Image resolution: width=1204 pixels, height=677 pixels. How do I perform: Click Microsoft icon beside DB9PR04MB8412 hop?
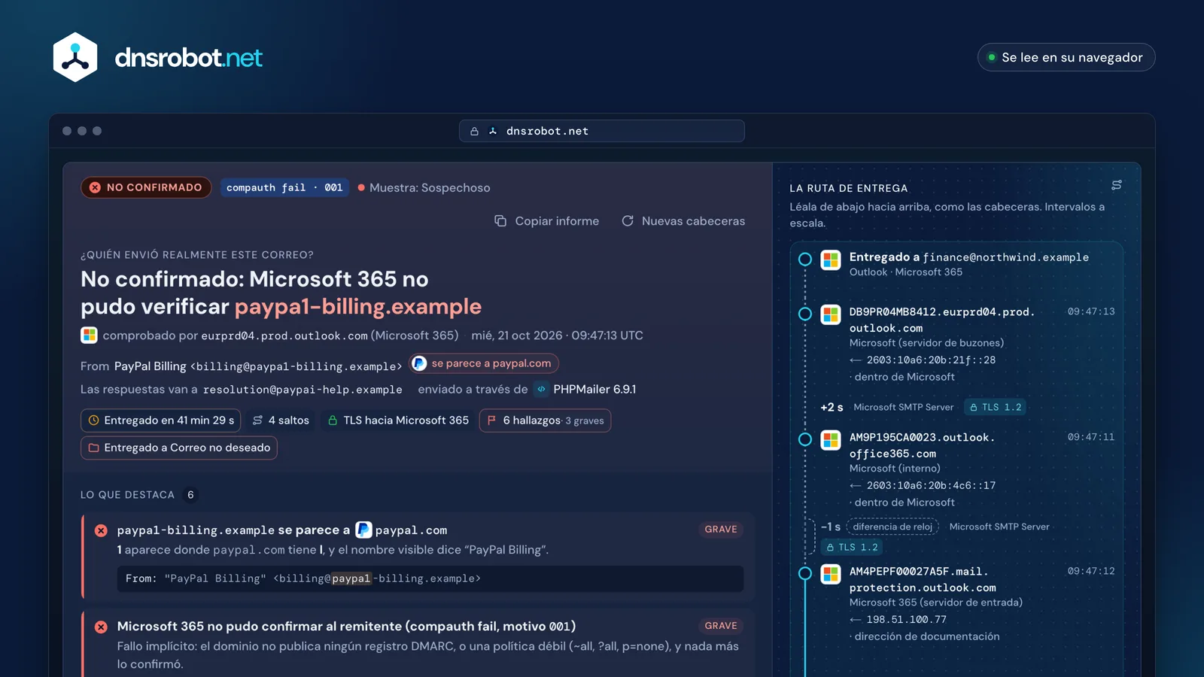tap(831, 314)
